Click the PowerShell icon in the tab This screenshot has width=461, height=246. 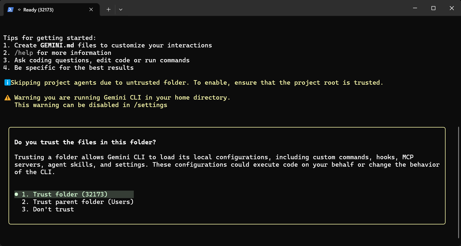(10, 10)
